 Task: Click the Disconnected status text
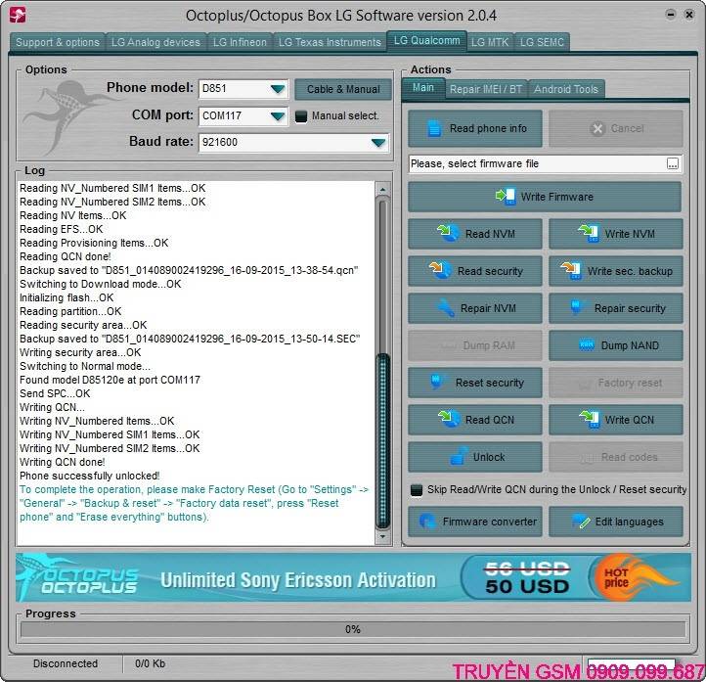[66, 663]
